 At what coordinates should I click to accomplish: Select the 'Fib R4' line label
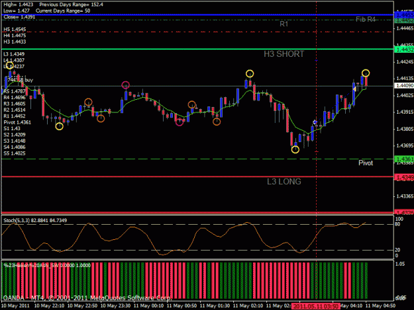click(x=366, y=19)
